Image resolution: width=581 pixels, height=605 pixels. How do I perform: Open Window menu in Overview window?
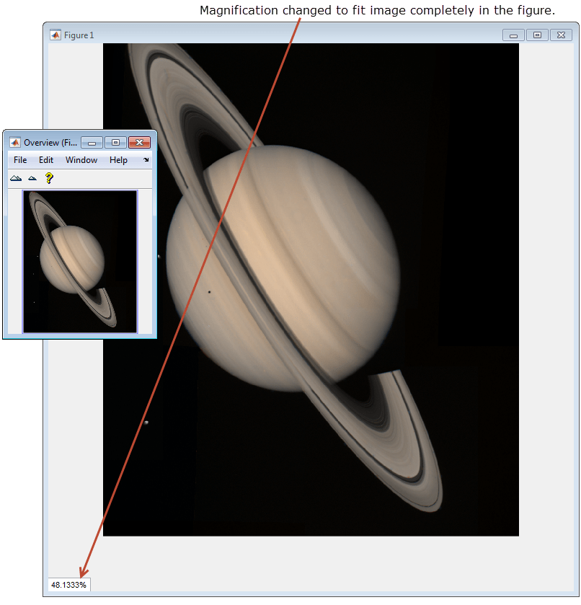[81, 160]
